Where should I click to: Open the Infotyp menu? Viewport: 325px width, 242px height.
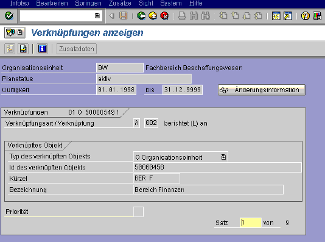[19, 4]
